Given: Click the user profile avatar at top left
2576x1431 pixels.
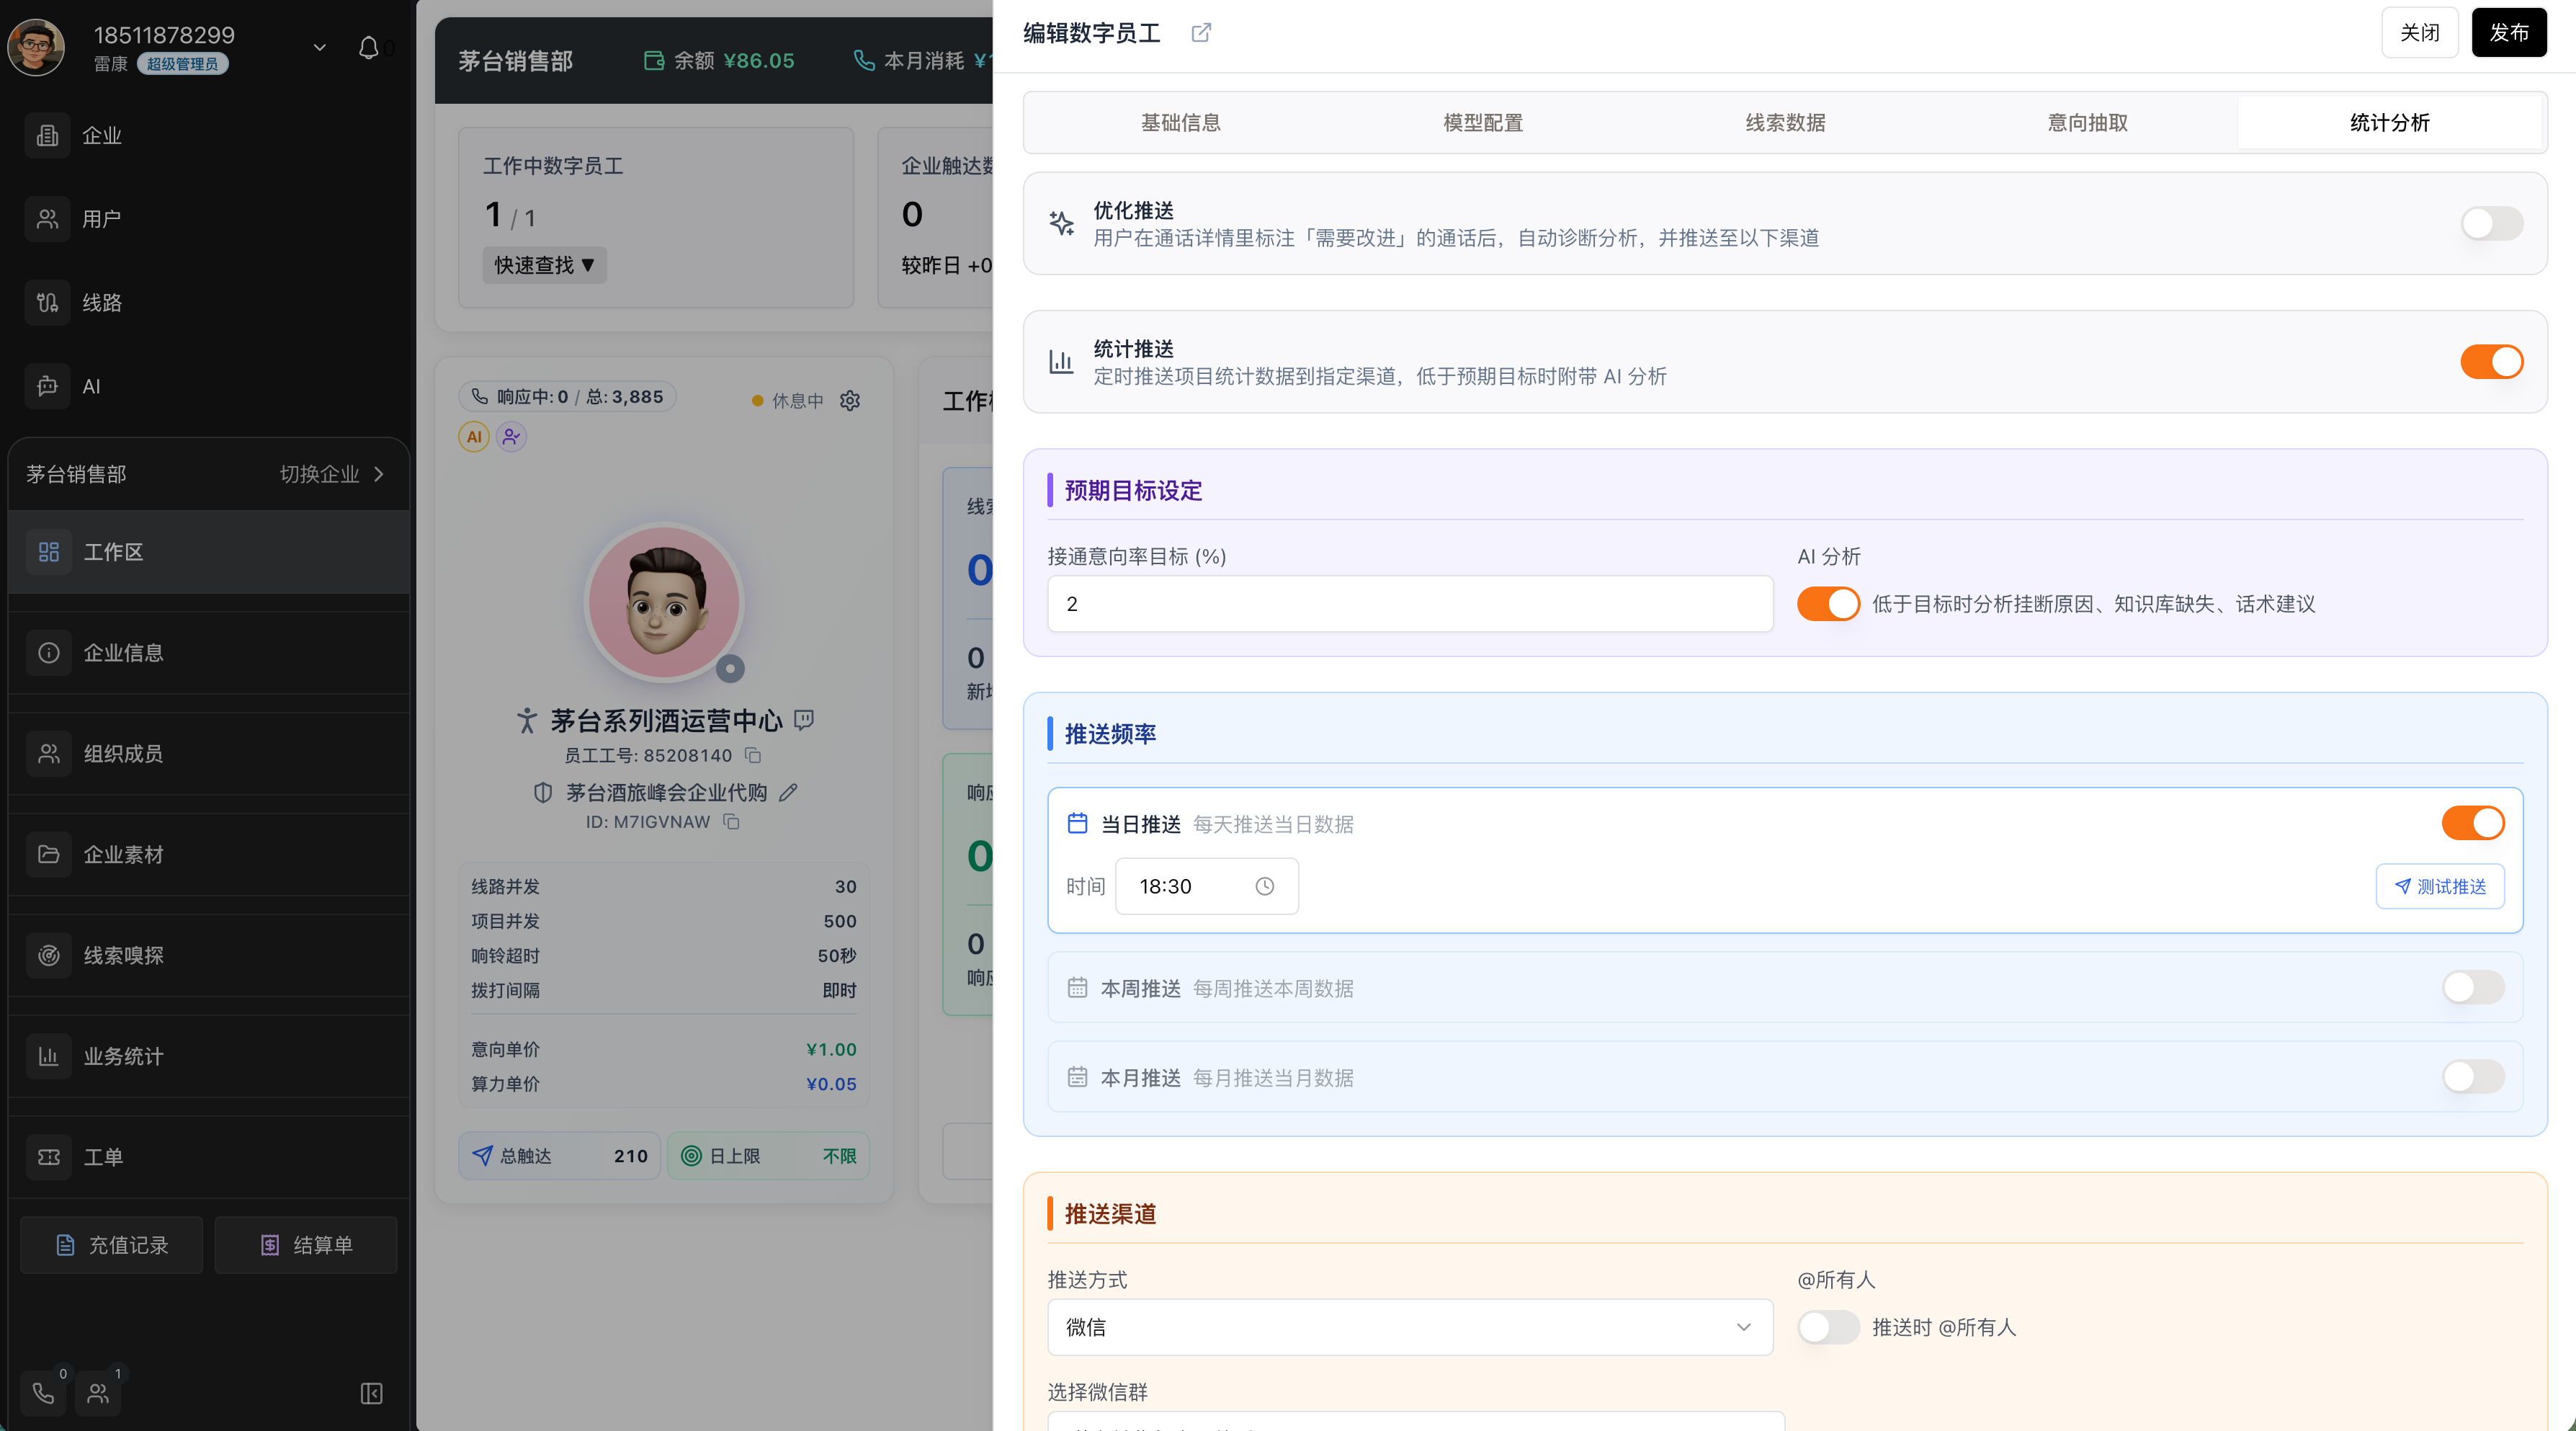Looking at the screenshot, I should [x=36, y=47].
